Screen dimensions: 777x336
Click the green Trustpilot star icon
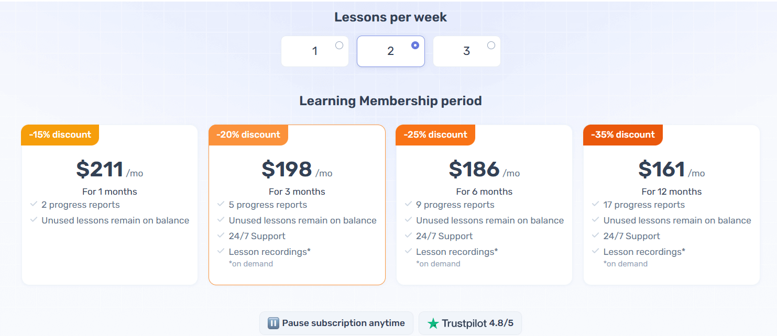433,323
